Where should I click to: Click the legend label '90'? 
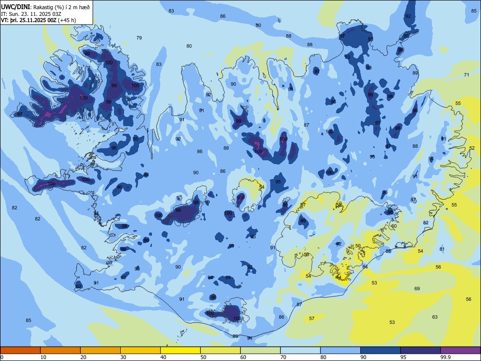[x=363, y=357]
